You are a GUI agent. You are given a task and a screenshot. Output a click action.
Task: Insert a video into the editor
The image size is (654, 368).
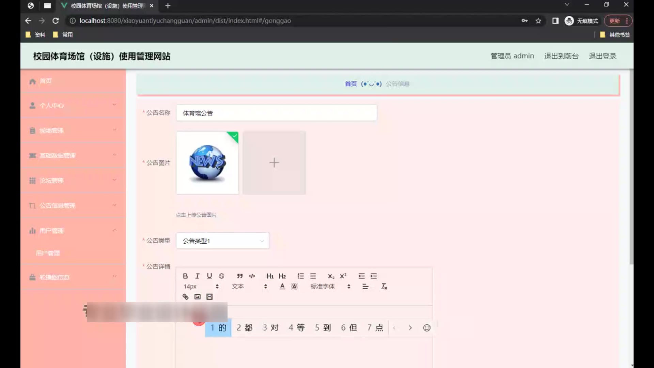click(209, 297)
